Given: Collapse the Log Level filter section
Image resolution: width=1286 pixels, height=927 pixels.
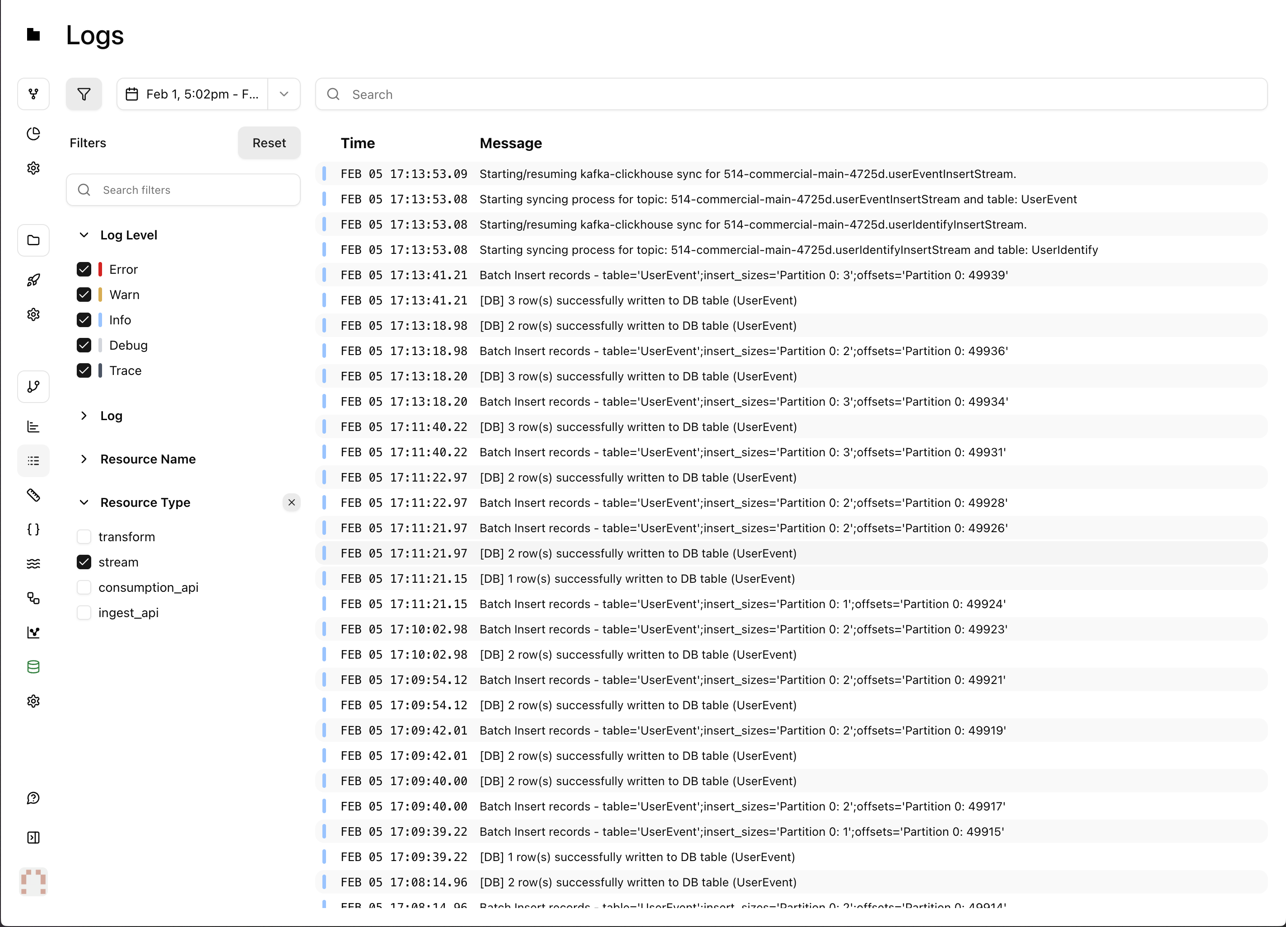Looking at the screenshot, I should [x=84, y=235].
